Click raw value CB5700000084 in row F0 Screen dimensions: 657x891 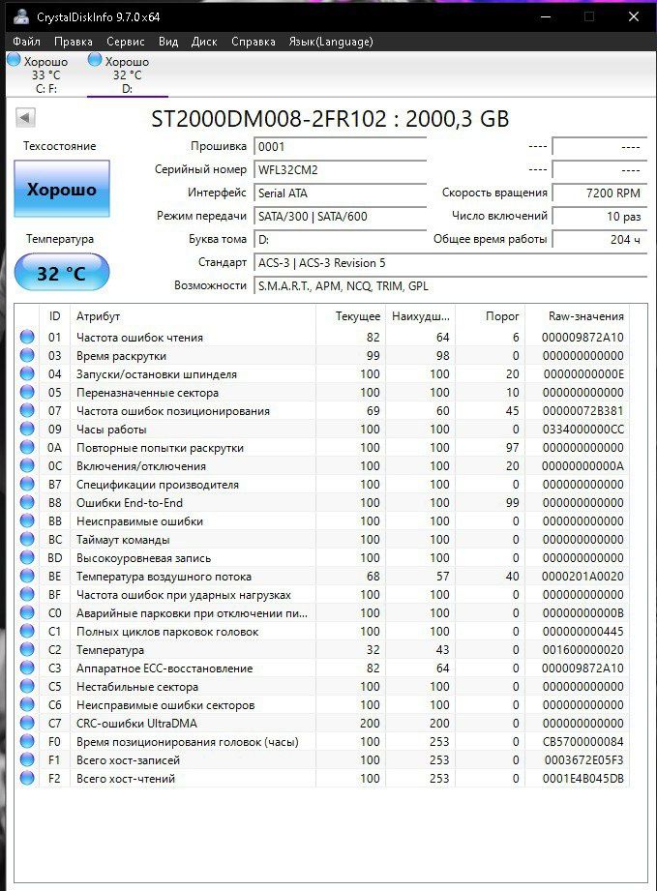click(583, 741)
